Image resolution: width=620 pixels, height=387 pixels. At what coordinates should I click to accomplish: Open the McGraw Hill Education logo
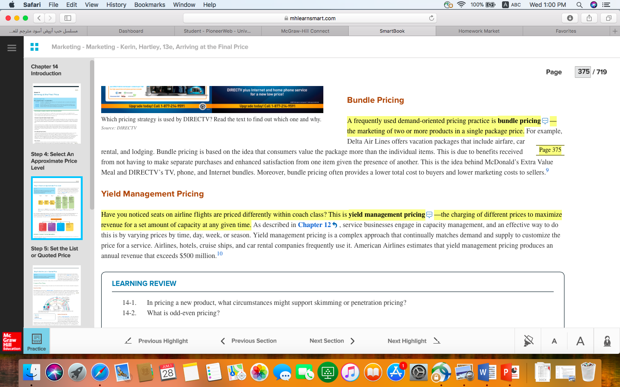pos(12,341)
